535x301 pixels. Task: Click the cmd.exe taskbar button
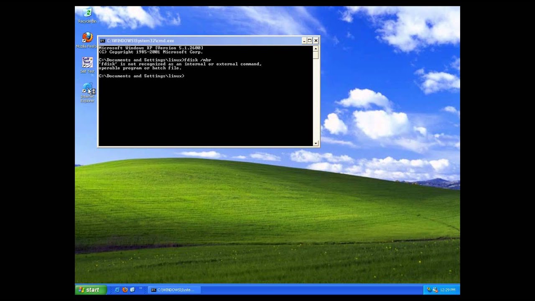pos(174,290)
